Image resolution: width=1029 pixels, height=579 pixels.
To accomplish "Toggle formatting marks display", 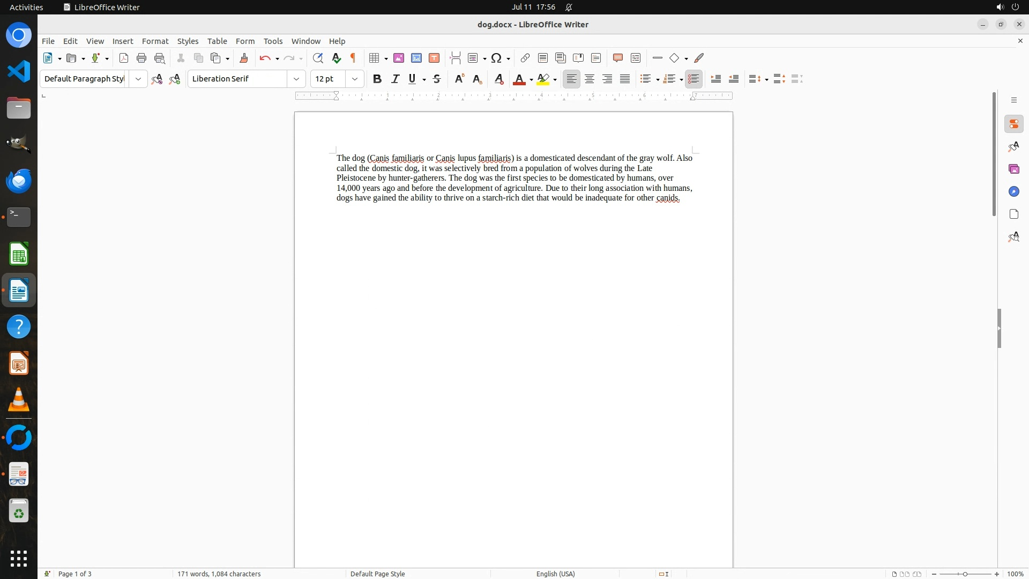I will 353,58.
